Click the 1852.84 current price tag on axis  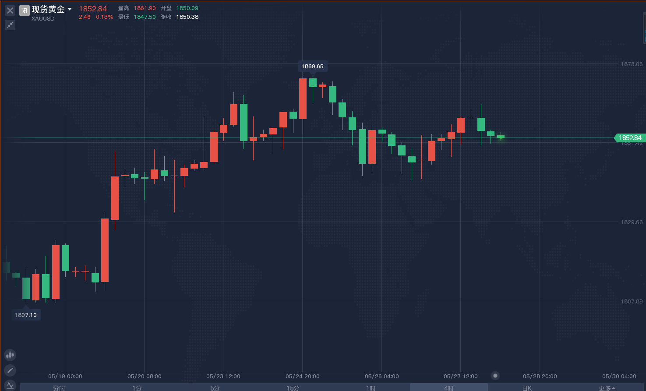[x=629, y=137]
